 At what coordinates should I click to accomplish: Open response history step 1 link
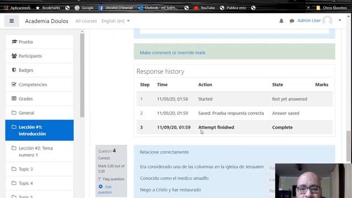pos(141,99)
